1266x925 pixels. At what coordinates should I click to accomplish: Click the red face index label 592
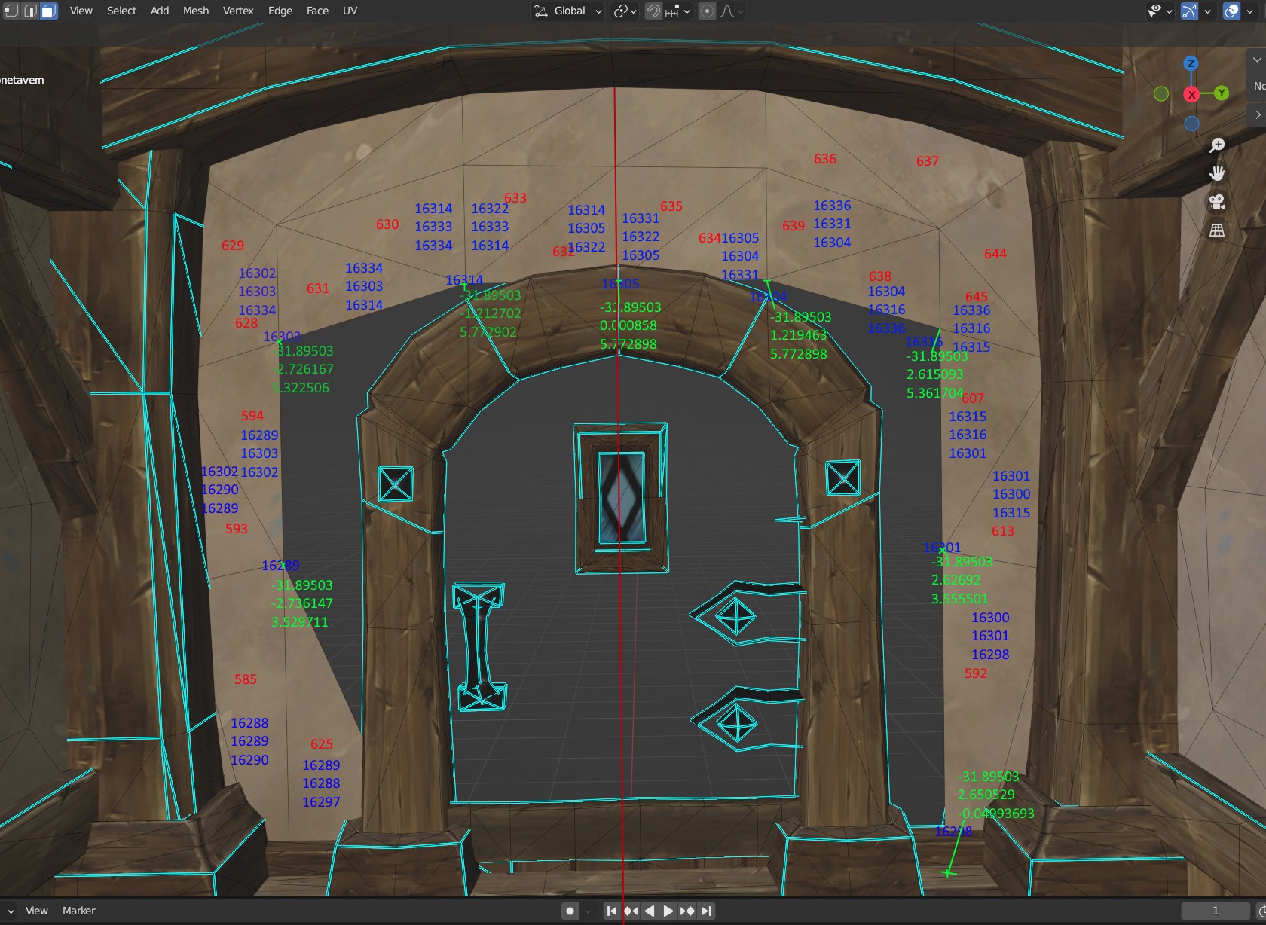pos(976,673)
